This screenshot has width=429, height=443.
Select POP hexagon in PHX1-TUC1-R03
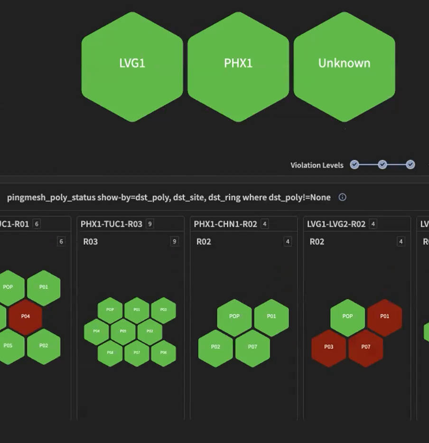pyautogui.click(x=110, y=310)
